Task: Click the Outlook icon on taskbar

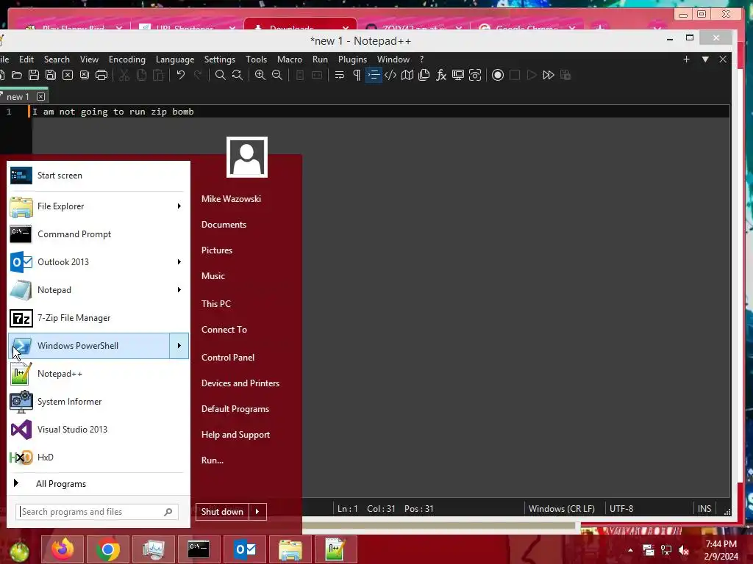Action: pos(244,549)
